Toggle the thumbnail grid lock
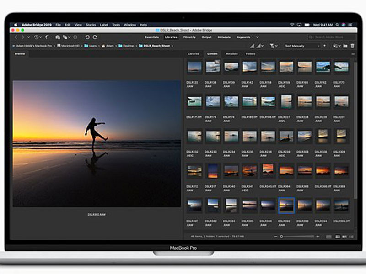This screenshot has height=274, width=366. coord(328,237)
